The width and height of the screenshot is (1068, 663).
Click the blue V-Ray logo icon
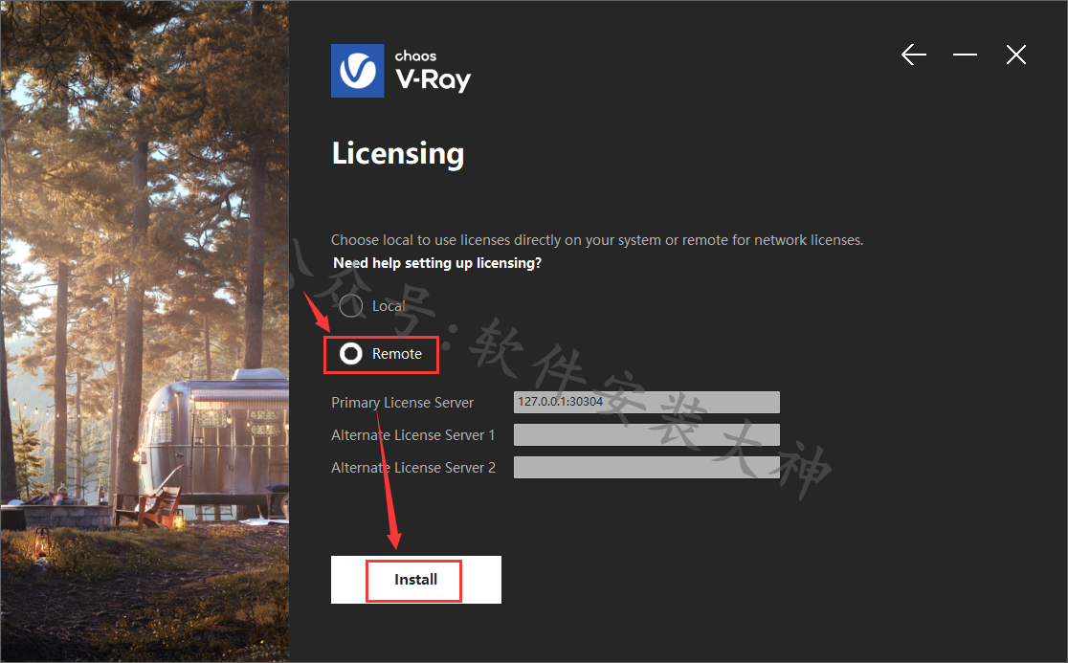[358, 71]
